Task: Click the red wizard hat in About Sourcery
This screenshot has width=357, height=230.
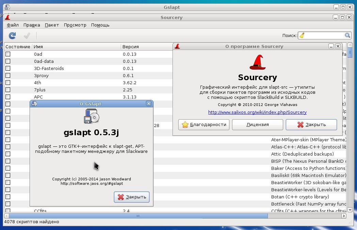Action: tap(258, 62)
